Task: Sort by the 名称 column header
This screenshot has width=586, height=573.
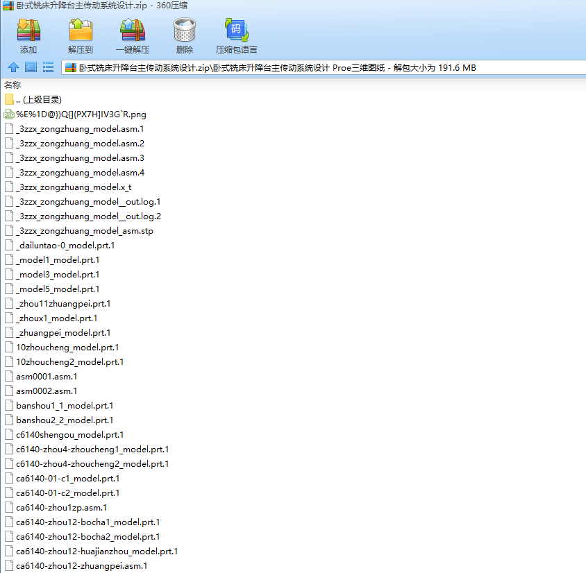Action: pyautogui.click(x=12, y=85)
